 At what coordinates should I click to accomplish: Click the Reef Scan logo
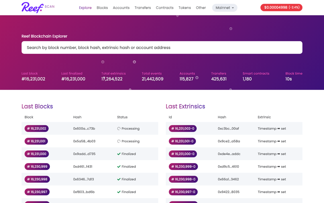click(x=38, y=7)
